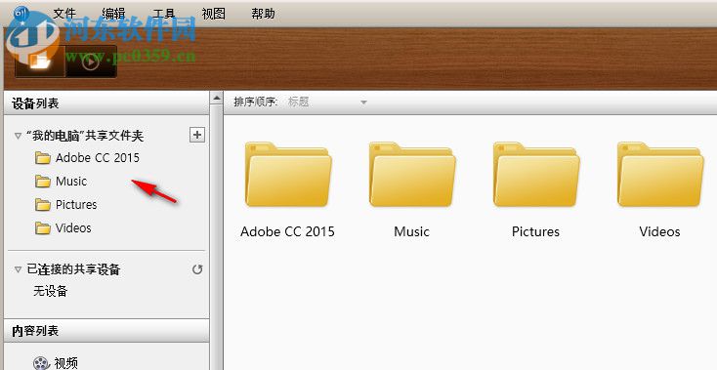The height and width of the screenshot is (370, 717).
Task: Click the film reel icon beside 视频
Action: (41, 363)
